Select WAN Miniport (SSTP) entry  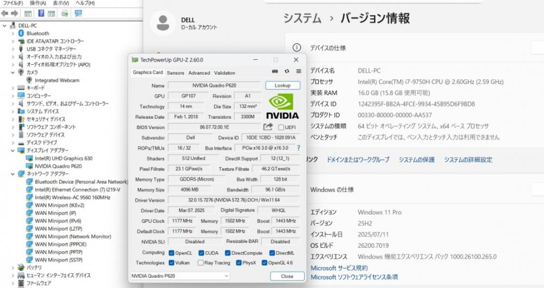click(59, 260)
